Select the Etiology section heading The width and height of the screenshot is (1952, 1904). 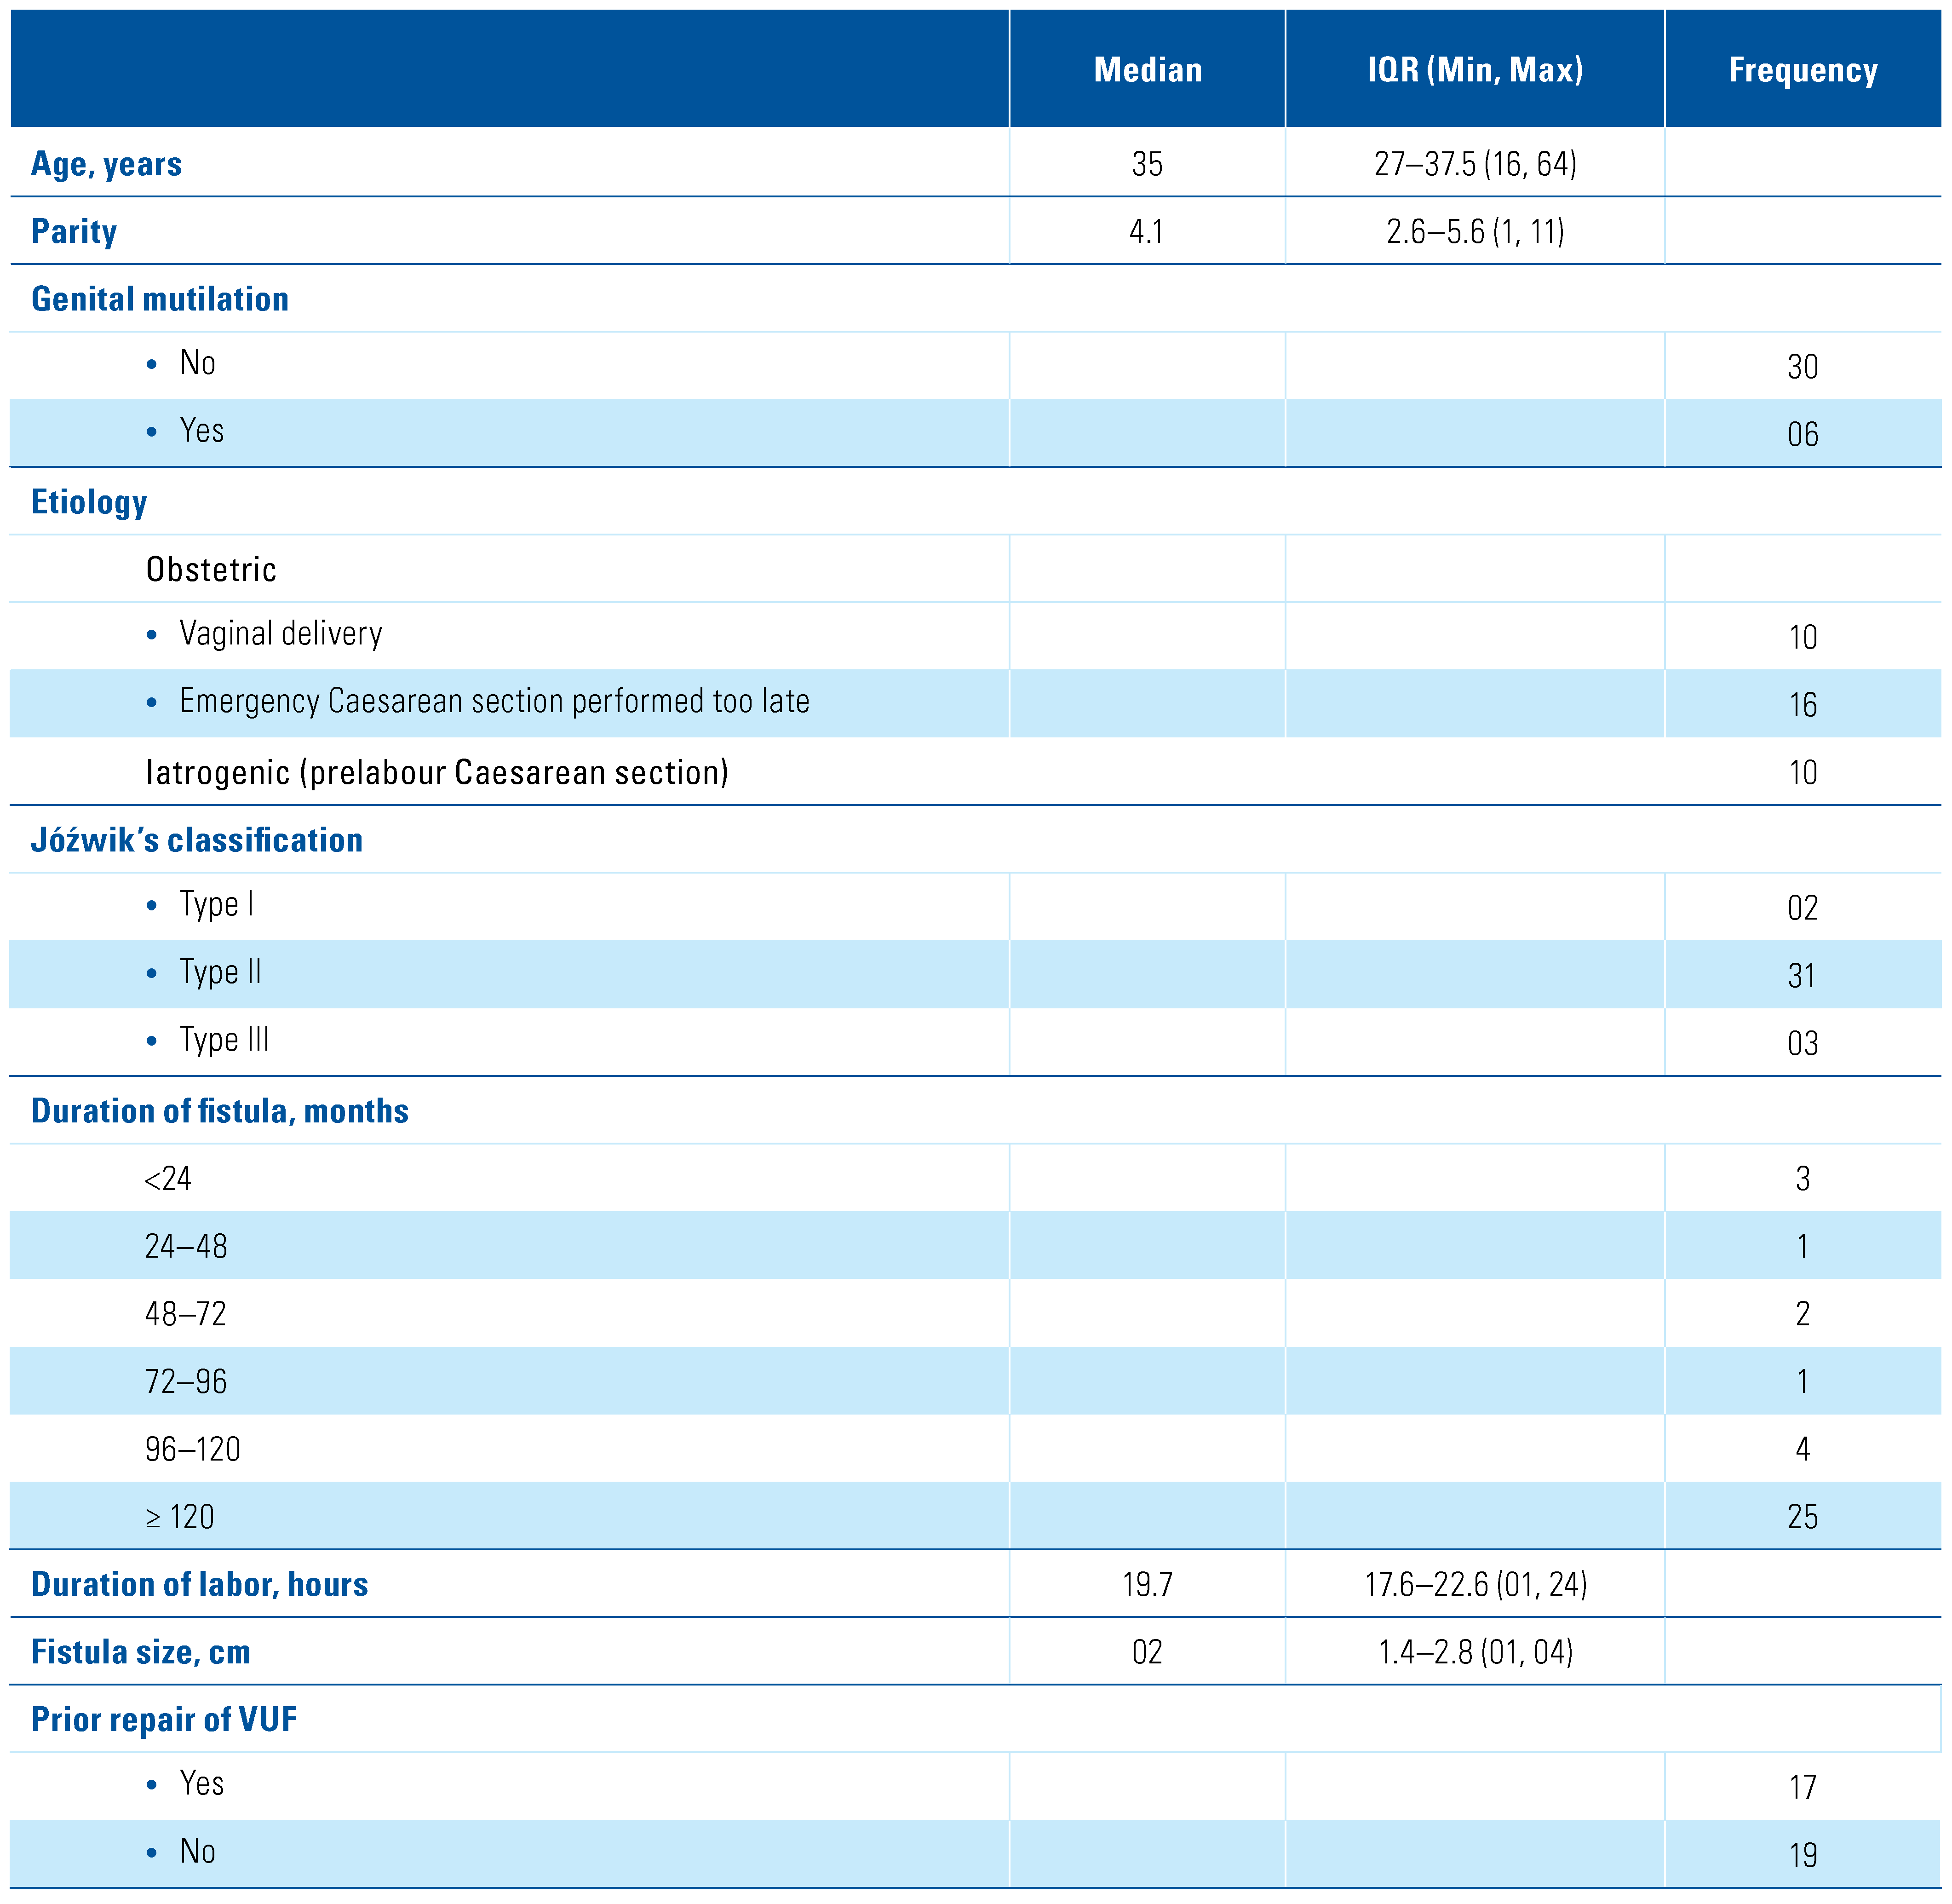(89, 502)
